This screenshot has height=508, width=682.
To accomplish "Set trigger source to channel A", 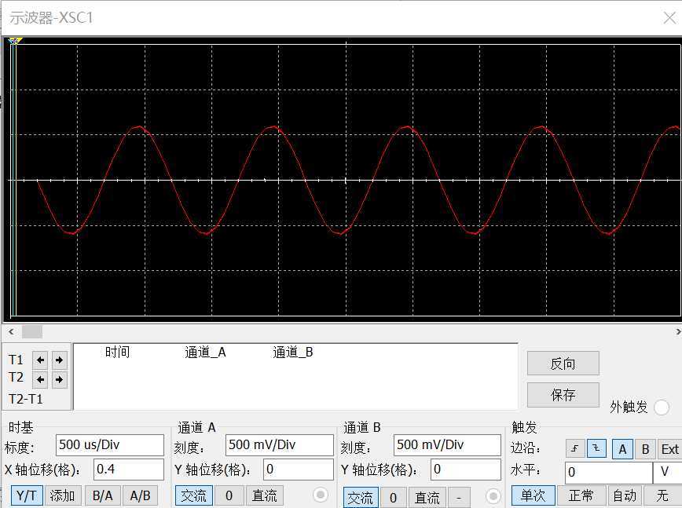I will (622, 449).
